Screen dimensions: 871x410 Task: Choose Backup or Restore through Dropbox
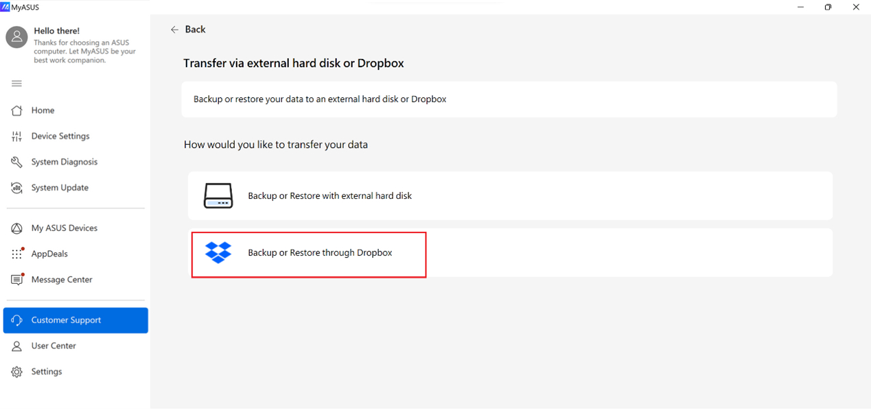(320, 253)
